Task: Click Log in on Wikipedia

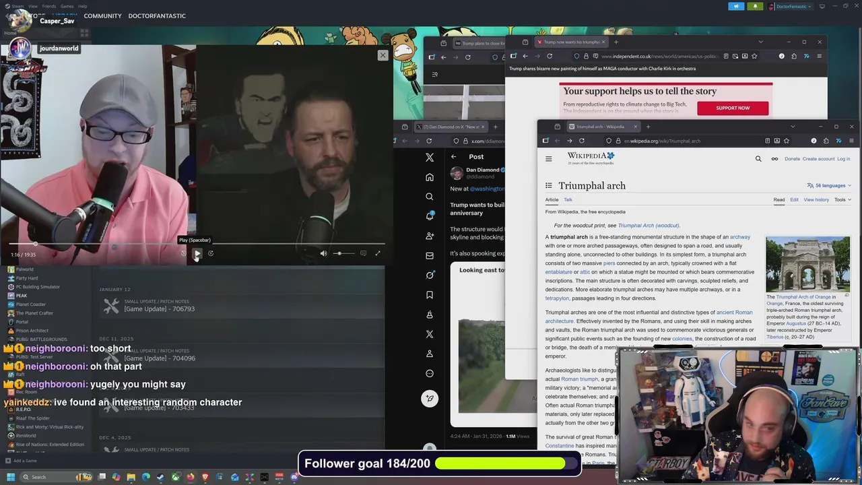Action: (x=844, y=159)
